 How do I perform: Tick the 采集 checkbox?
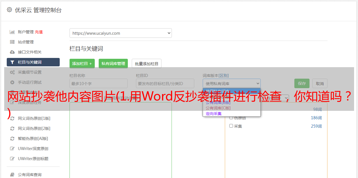(x=231, y=126)
